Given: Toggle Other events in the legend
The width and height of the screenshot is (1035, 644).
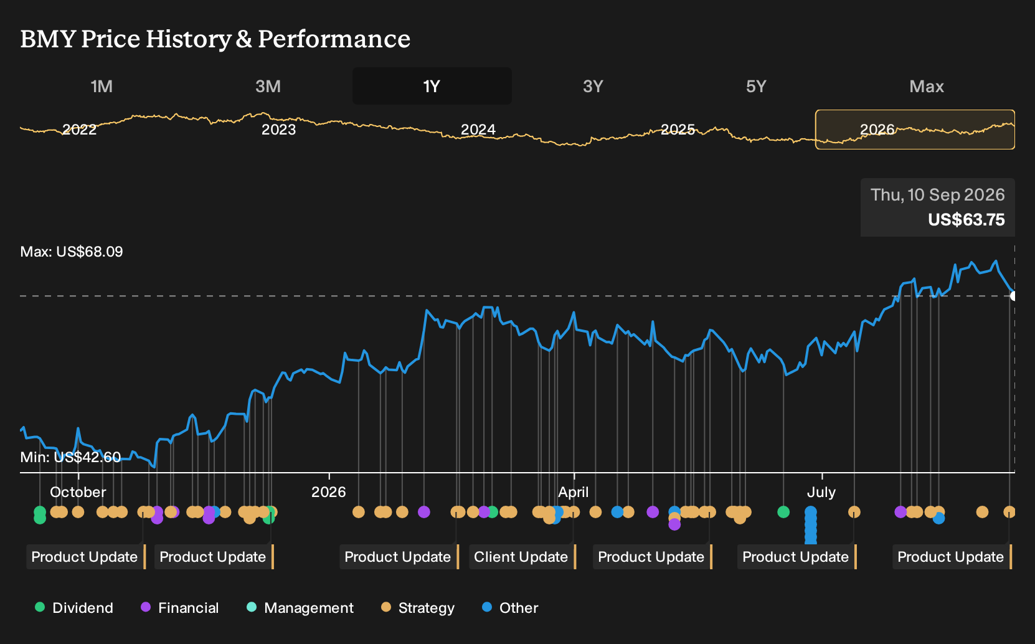Looking at the screenshot, I should point(510,608).
